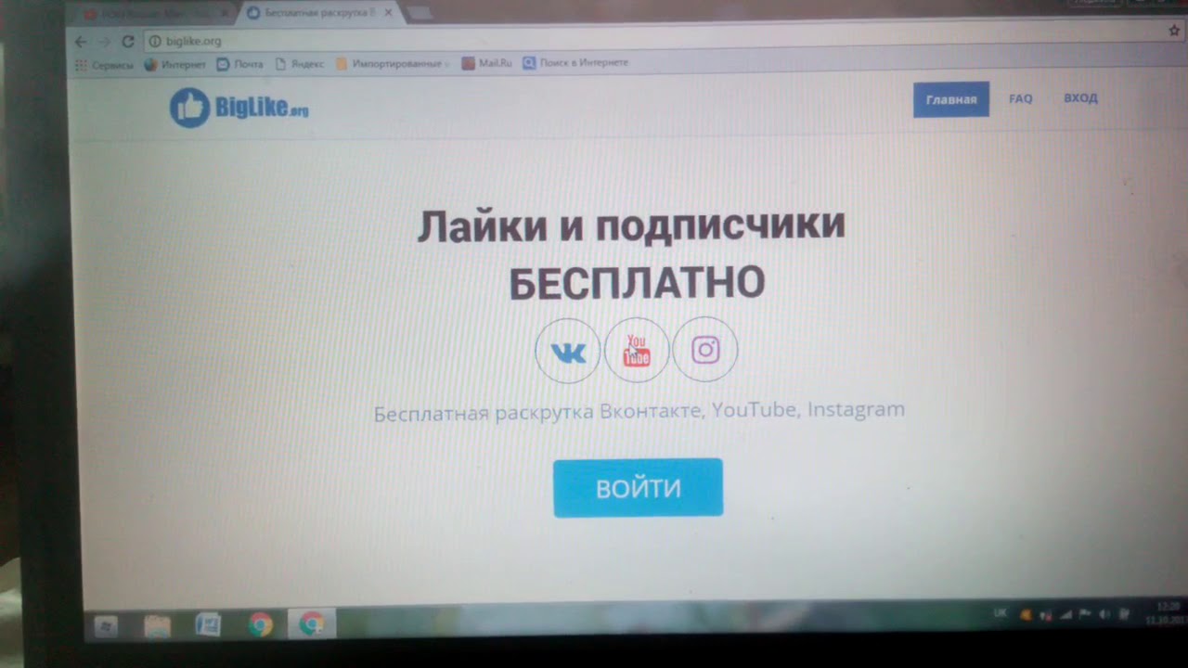Image resolution: width=1188 pixels, height=668 pixels.
Task: Click the Бесплатная раскрутка Вконтакте subtitle text
Action: 639,409
